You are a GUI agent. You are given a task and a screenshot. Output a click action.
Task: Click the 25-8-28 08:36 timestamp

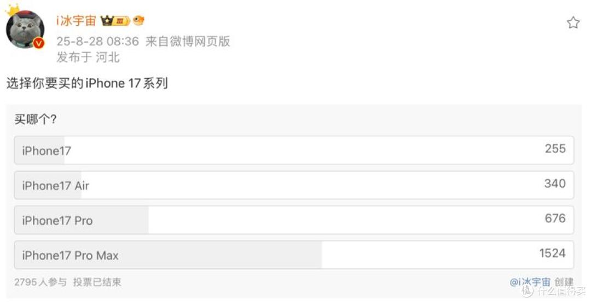click(97, 42)
